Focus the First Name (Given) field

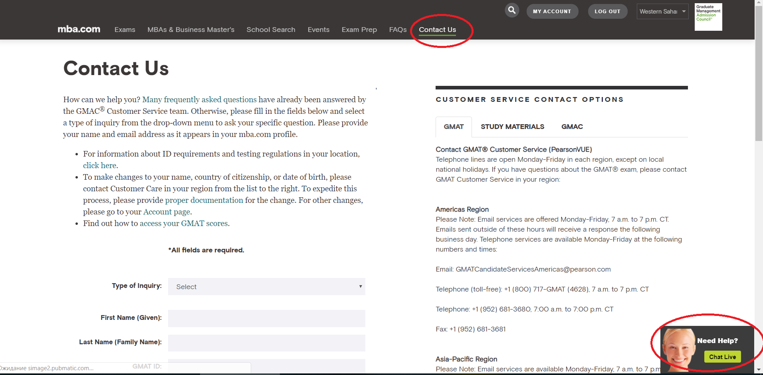(266, 318)
